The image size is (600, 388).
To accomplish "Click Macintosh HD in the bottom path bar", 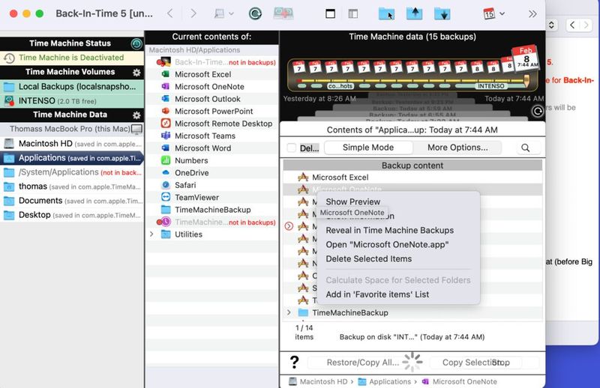I will click(x=318, y=381).
